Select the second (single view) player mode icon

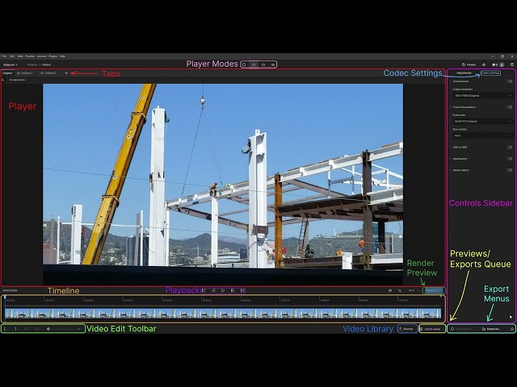click(254, 64)
